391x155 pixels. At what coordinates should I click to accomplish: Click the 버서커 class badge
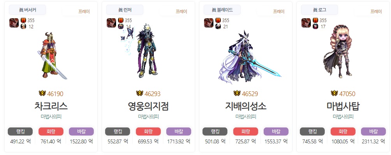pos(27,10)
